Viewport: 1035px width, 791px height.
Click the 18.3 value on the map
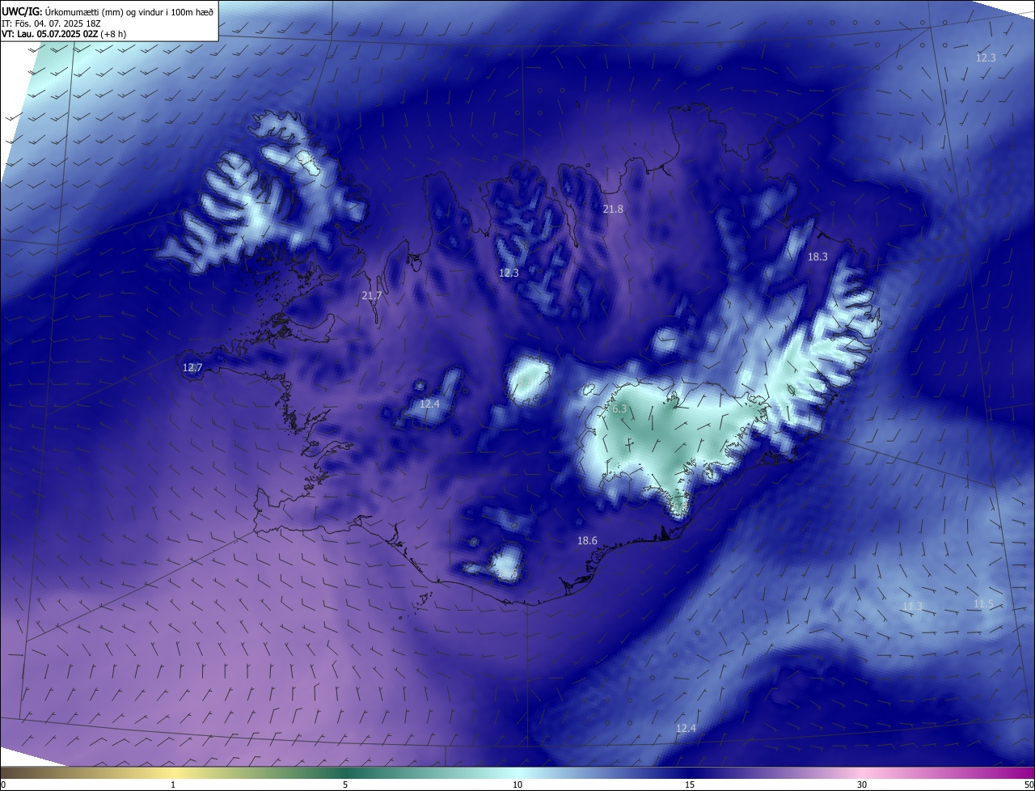tap(817, 256)
